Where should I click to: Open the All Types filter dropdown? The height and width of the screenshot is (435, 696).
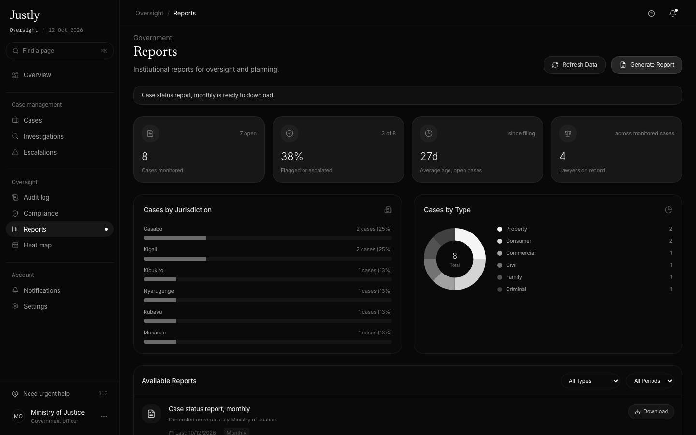coord(591,381)
